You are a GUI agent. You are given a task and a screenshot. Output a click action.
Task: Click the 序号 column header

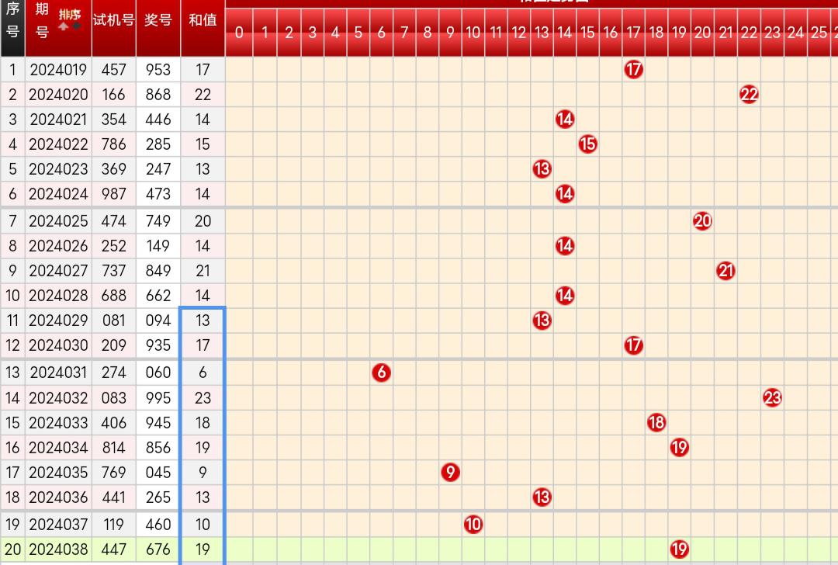coord(12,21)
